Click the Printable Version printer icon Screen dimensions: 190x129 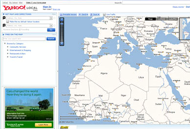pyautogui.click(x=61, y=14)
